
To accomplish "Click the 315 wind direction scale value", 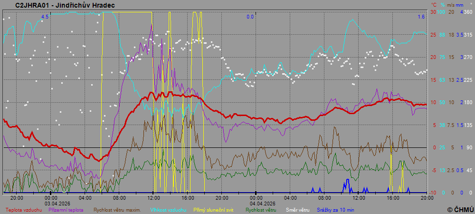I will [468, 35].
